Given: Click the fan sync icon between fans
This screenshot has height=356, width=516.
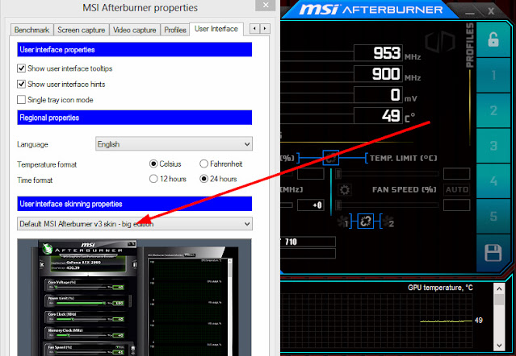Looking at the screenshot, I should [x=365, y=221].
